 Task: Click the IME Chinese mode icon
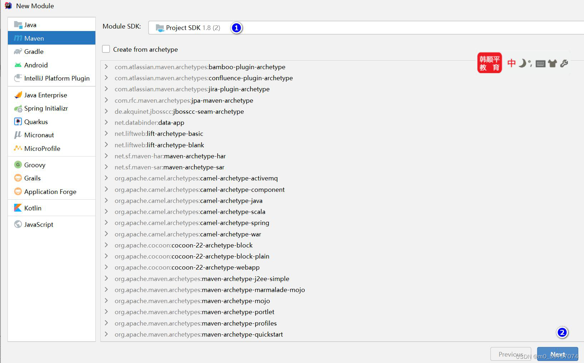point(511,63)
